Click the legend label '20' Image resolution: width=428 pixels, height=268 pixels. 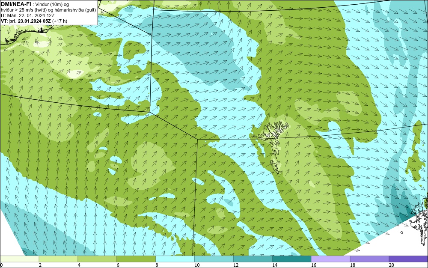(392, 265)
